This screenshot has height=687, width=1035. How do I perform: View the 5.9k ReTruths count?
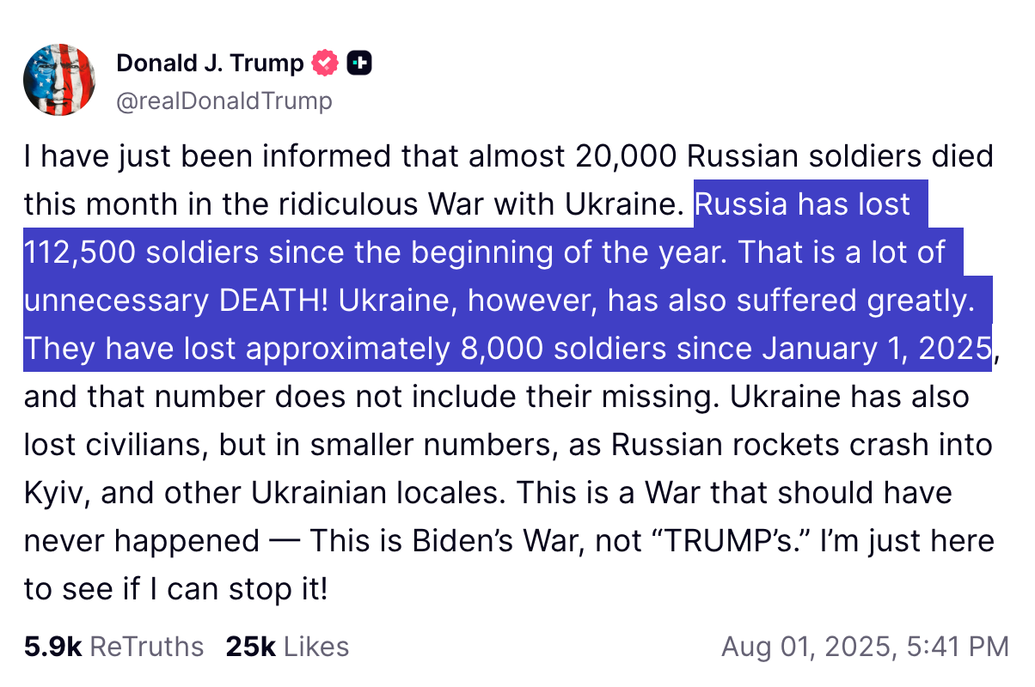(x=52, y=647)
